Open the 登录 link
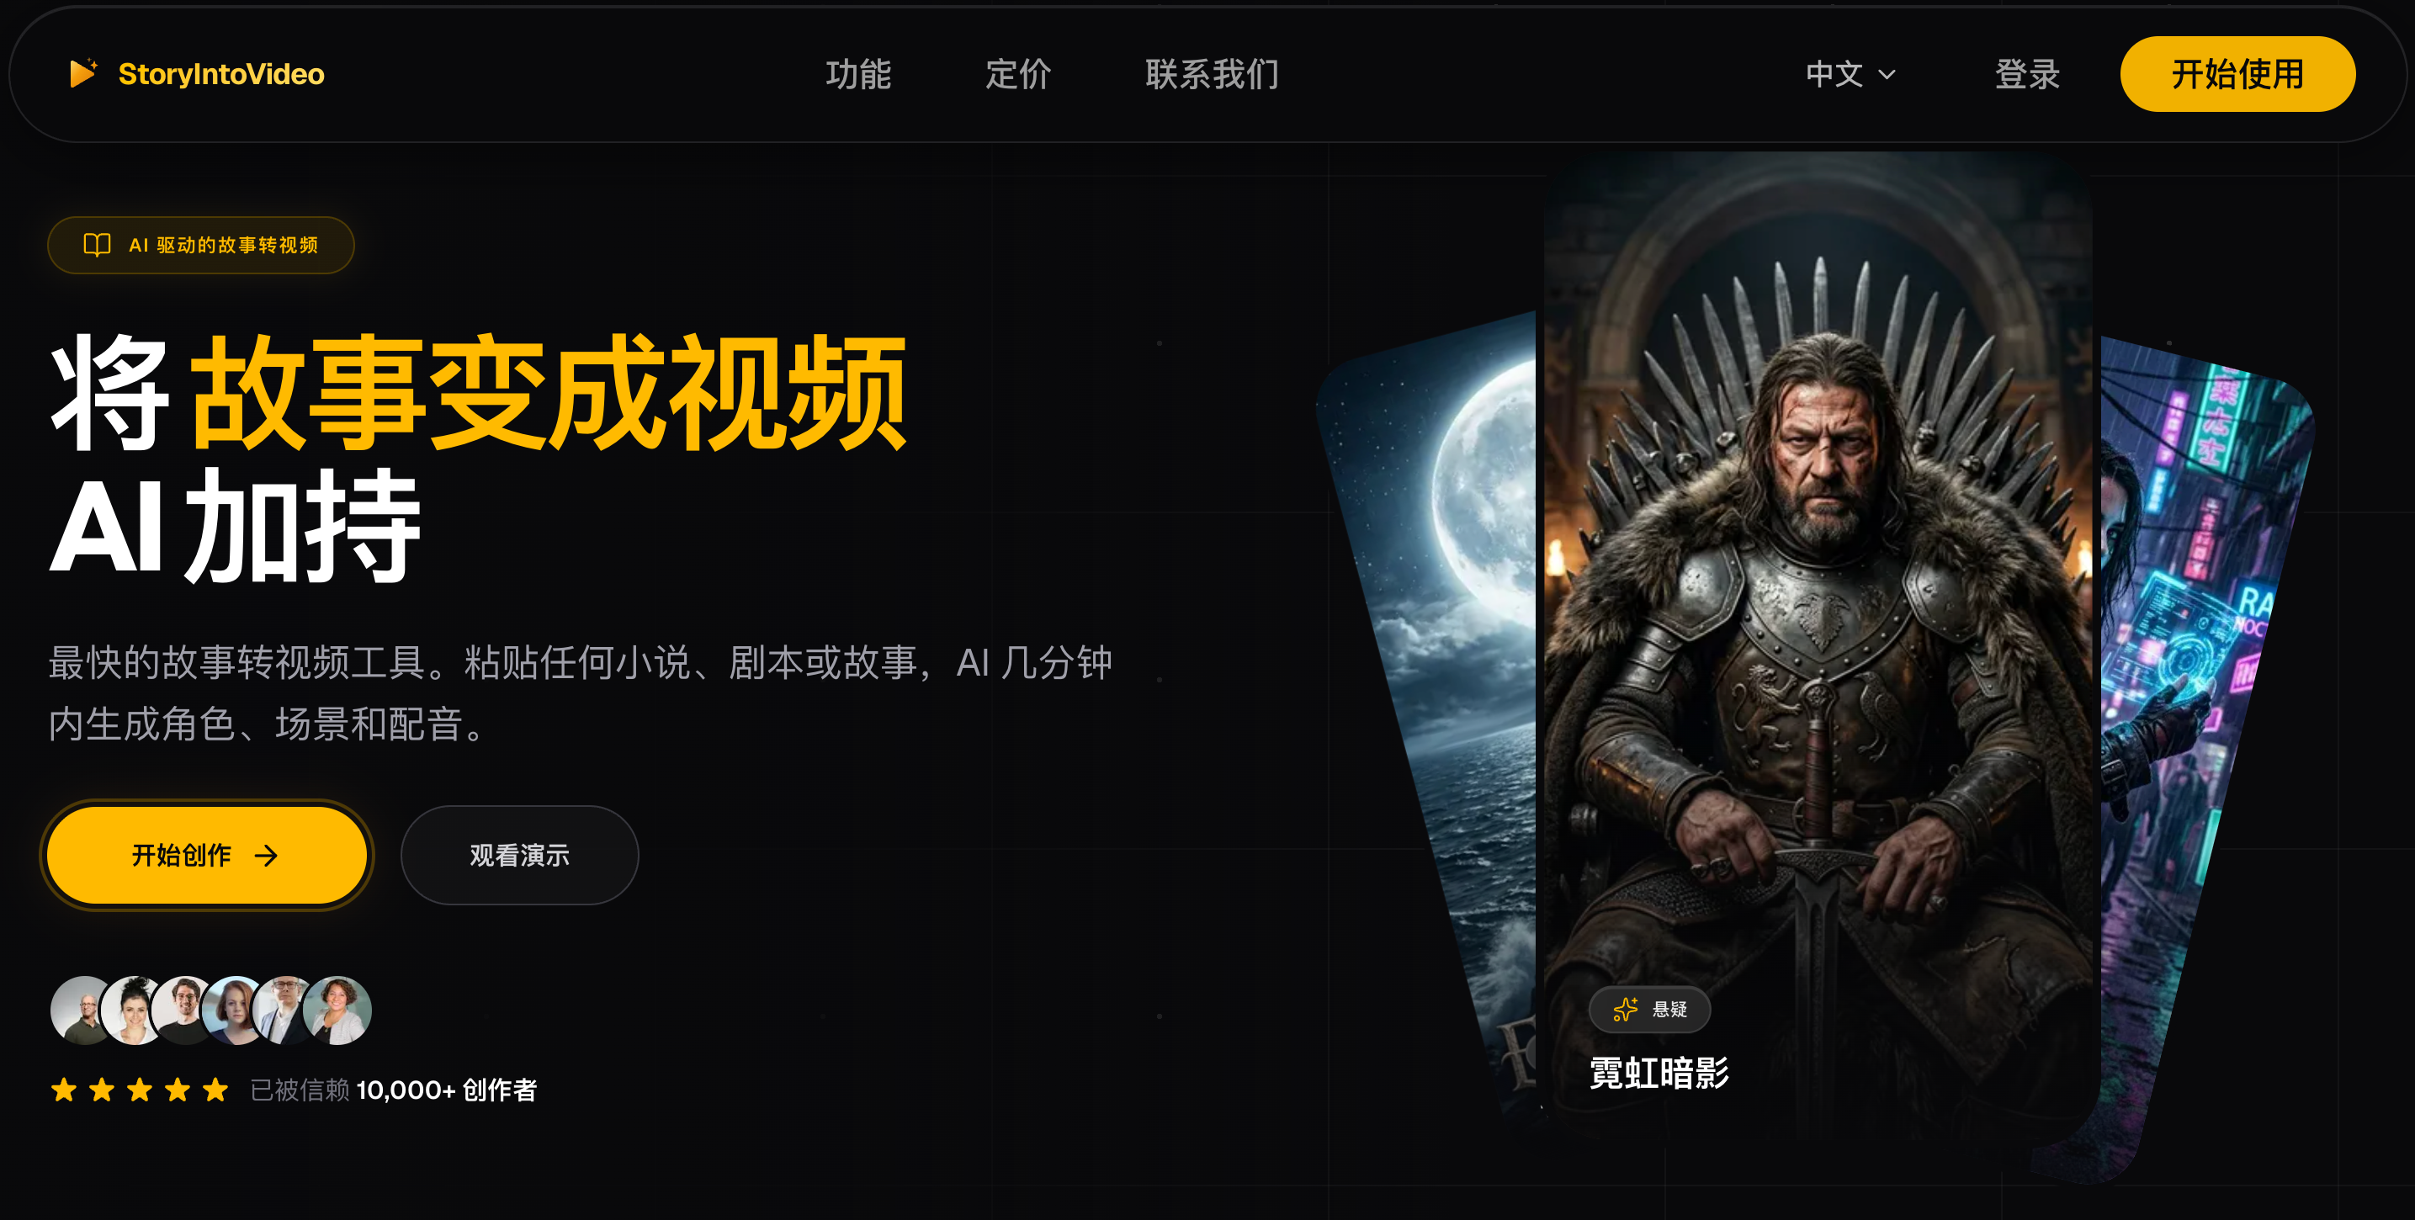2415x1220 pixels. click(2027, 74)
